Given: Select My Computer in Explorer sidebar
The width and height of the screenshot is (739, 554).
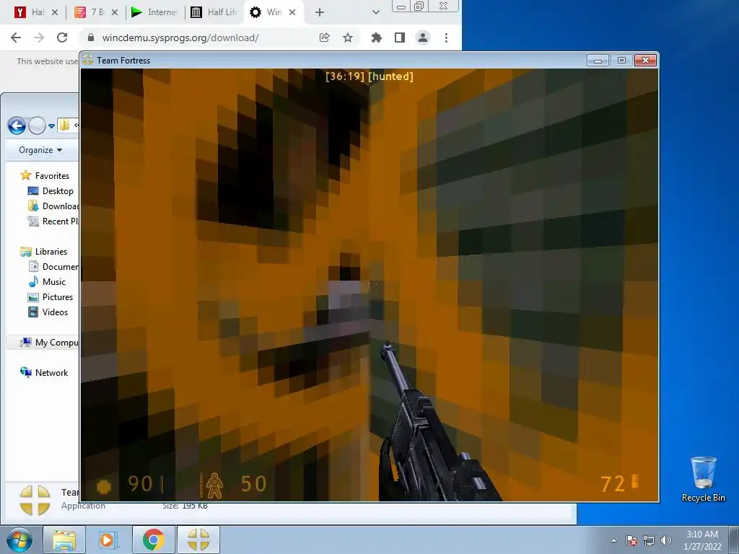Looking at the screenshot, I should coord(49,343).
